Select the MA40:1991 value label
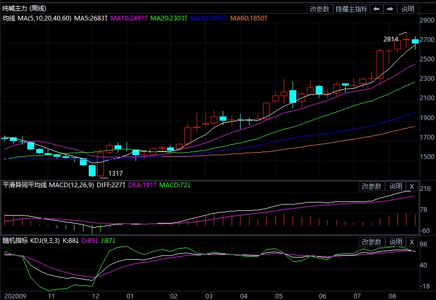This screenshot has height=300, width=436. click(x=209, y=18)
